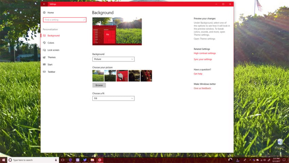Click the Browse button
This screenshot has height=163, width=289.
(99, 85)
